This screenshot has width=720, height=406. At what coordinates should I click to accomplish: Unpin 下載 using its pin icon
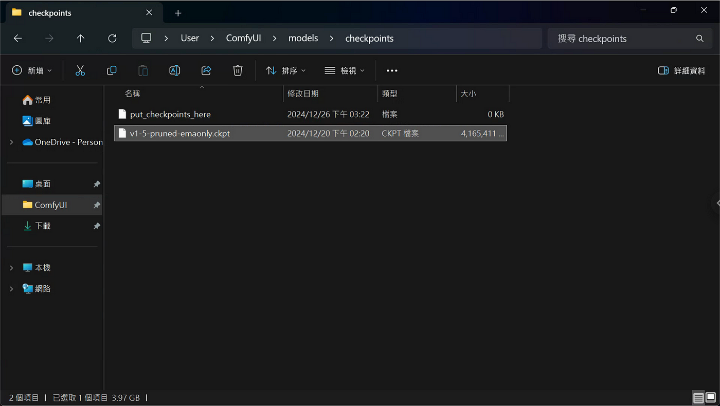(x=97, y=226)
